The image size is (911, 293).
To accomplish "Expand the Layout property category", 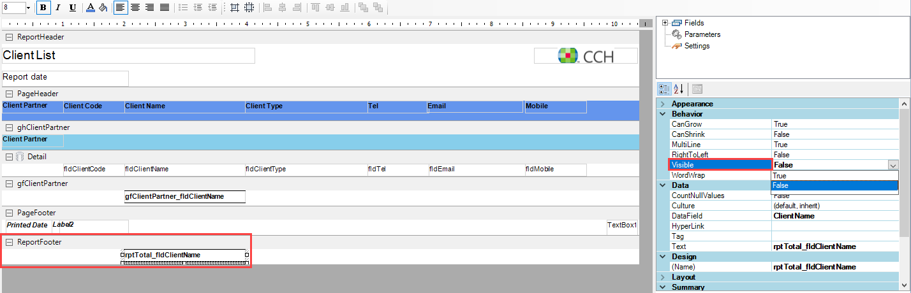I will [x=663, y=277].
